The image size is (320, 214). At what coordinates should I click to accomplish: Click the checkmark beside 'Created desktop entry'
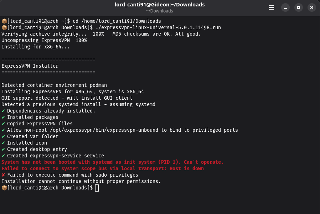[4, 149]
